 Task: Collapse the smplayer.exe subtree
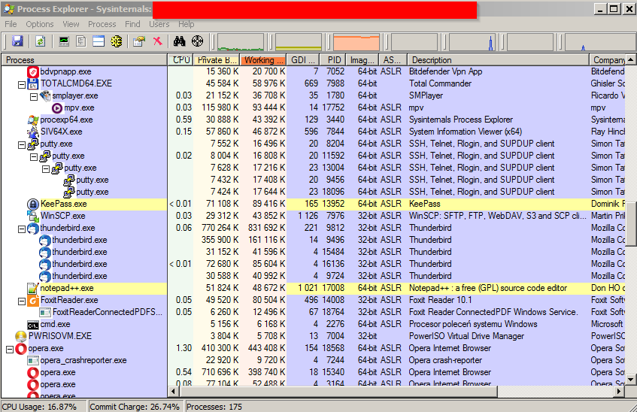34,97
